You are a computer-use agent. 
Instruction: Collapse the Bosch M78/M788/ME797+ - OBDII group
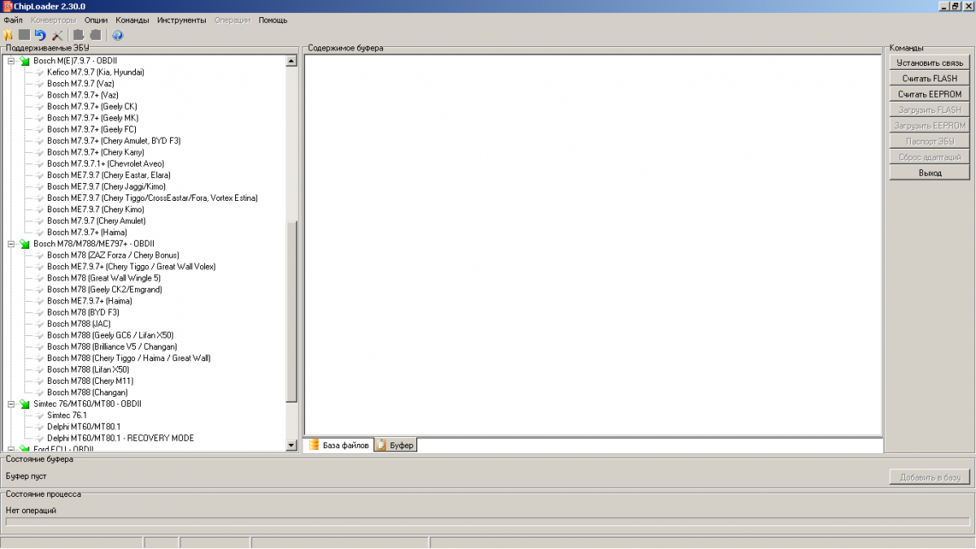point(11,244)
